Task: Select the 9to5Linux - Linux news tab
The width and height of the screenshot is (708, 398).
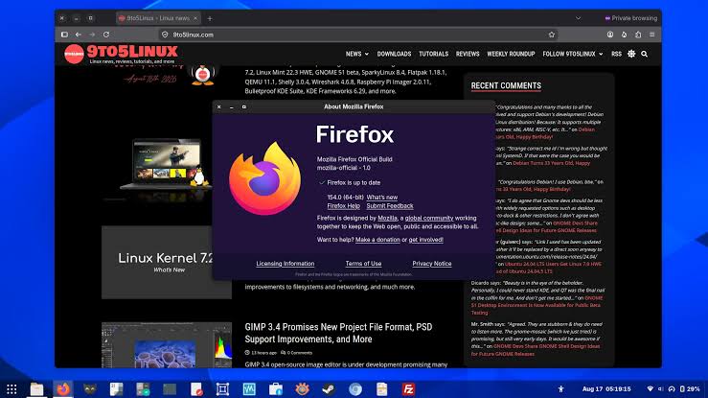Action: click(158, 18)
